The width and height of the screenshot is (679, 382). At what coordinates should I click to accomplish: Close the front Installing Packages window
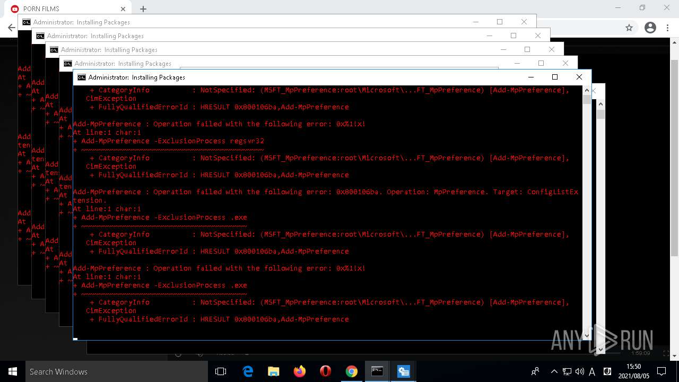579,77
